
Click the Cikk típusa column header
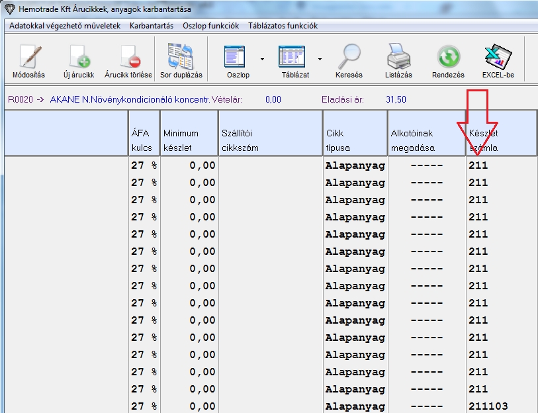(355, 140)
